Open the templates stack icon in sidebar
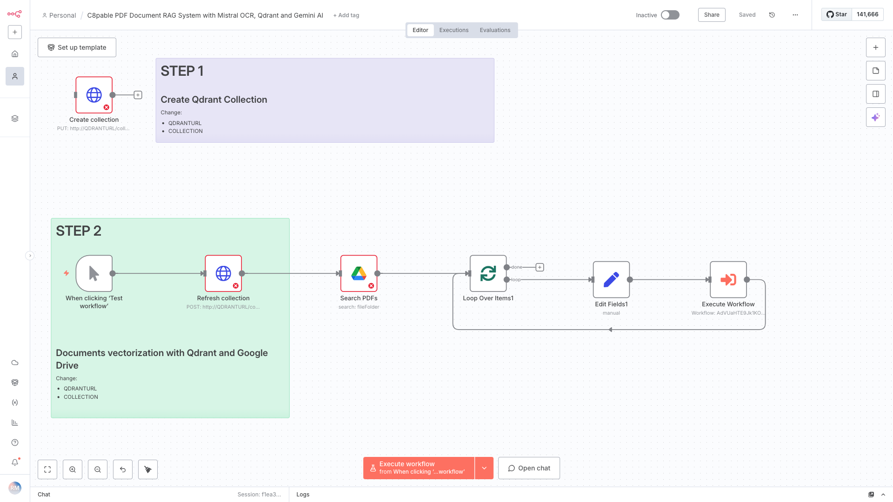The image size is (893, 502). (x=15, y=119)
